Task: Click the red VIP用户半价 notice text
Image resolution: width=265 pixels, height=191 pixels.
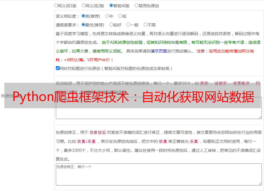Action: pyautogui.click(x=100, y=60)
